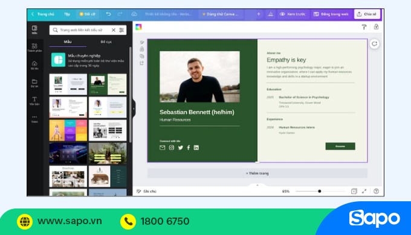Redo the last undone action
Image resolution: width=411 pixels, height=235 pixels.
(120, 14)
